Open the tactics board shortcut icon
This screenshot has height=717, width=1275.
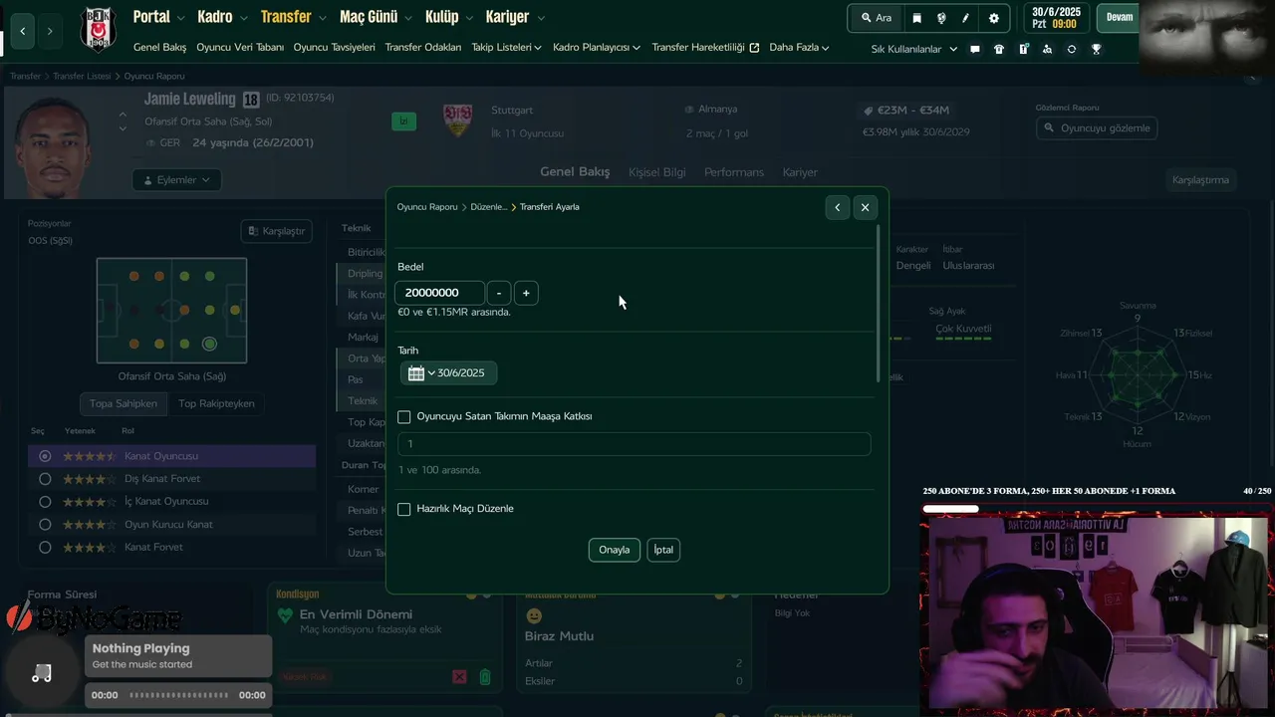[1023, 49]
